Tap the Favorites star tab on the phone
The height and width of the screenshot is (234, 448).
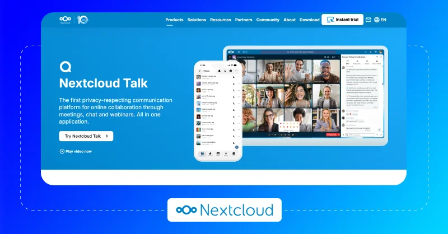(210, 154)
